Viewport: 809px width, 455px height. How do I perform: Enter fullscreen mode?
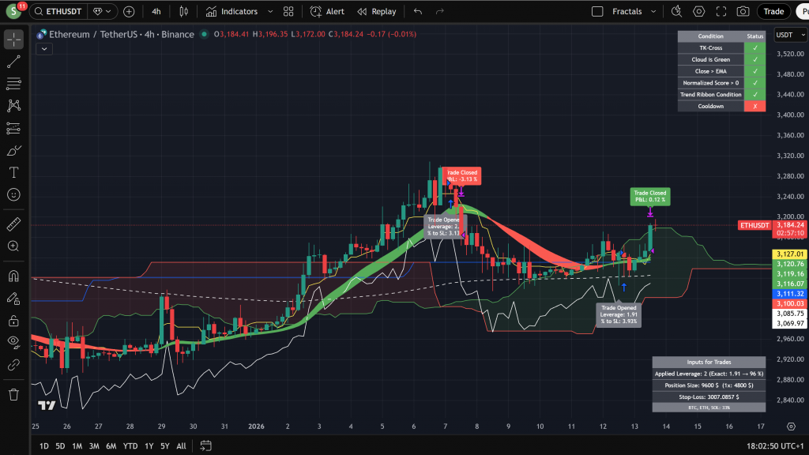pos(721,12)
